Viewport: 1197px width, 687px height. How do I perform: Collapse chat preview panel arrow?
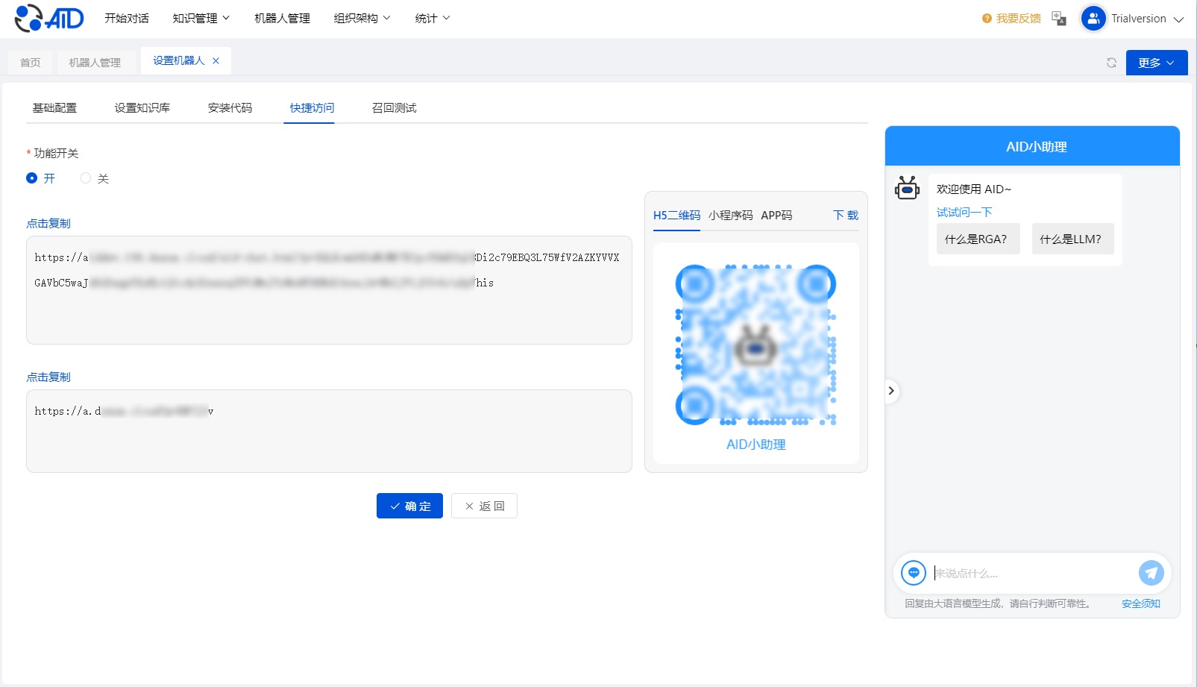(x=891, y=391)
